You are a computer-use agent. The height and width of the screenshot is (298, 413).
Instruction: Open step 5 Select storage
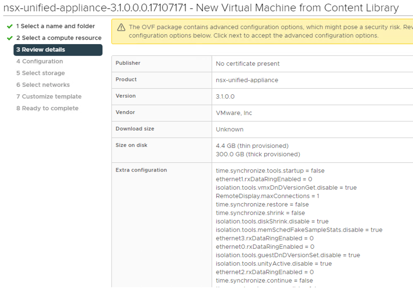tap(41, 73)
